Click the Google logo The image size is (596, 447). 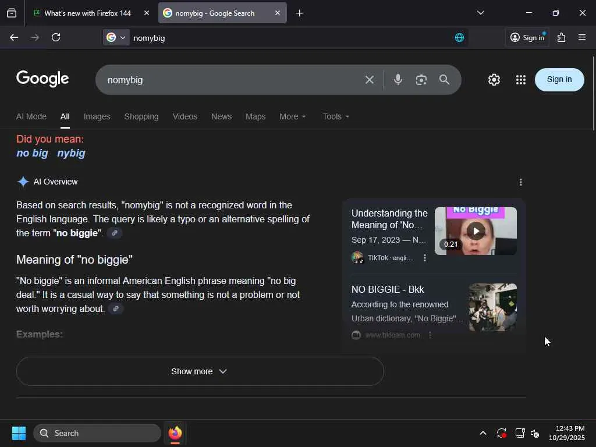pos(42,79)
